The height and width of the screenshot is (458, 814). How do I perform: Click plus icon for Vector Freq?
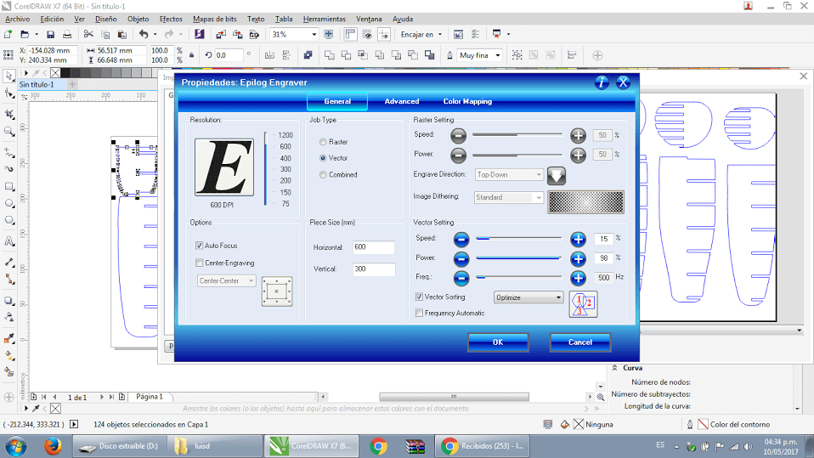578,278
